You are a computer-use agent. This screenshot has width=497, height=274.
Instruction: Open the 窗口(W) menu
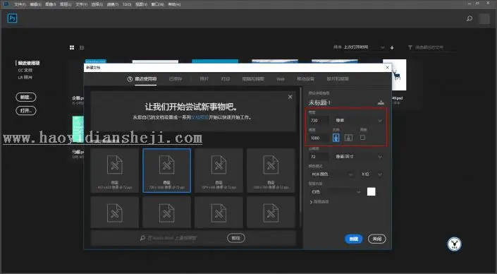[x=157, y=4]
